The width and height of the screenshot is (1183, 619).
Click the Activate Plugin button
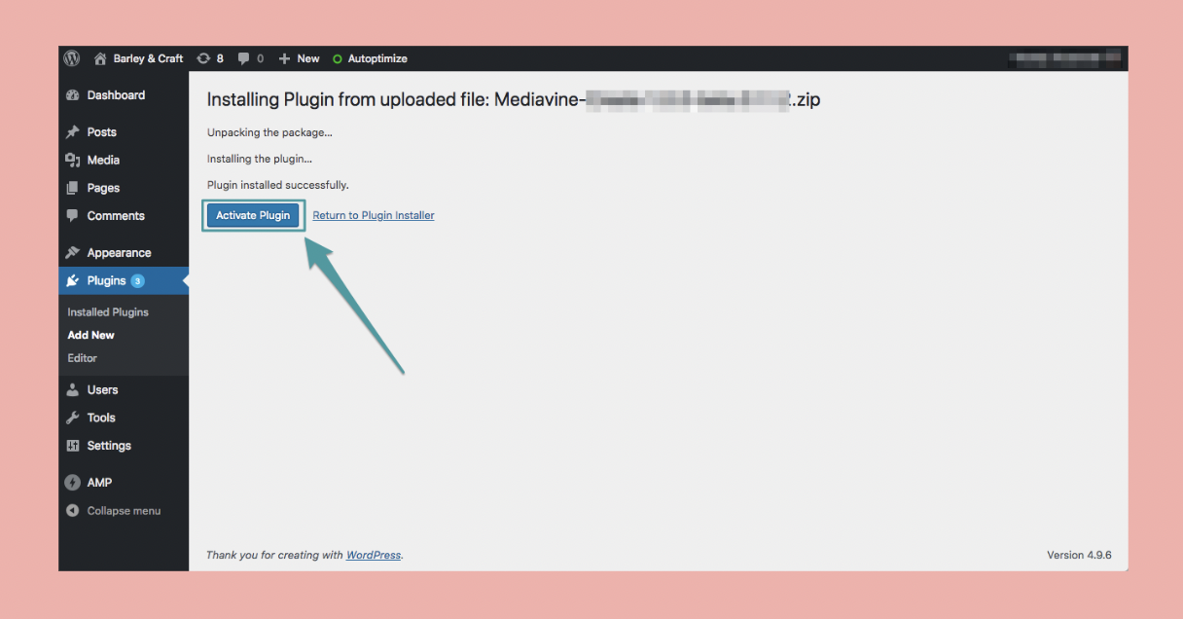[253, 215]
